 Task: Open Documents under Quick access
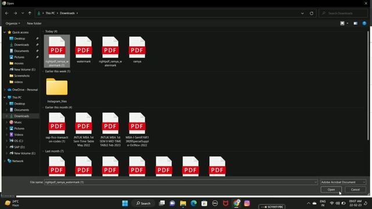[x=22, y=51]
